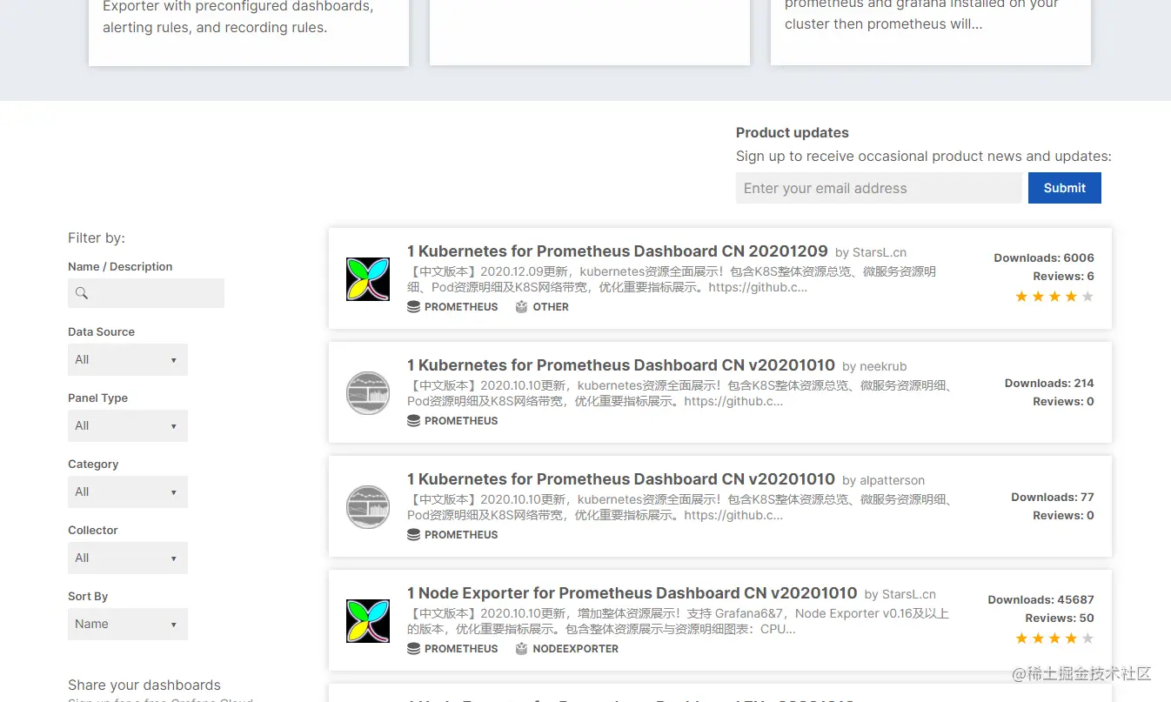The width and height of the screenshot is (1171, 702).
Task: Click the OTHER collector icon in first card
Action: pos(522,307)
